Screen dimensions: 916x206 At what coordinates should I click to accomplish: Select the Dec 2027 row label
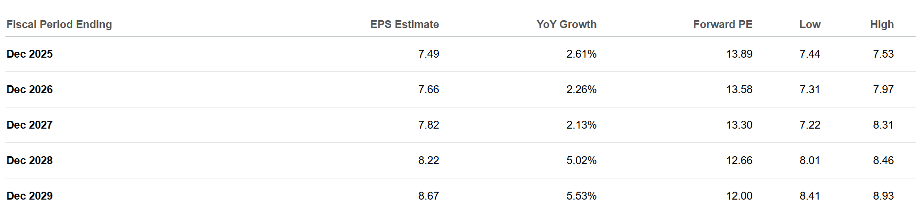click(x=30, y=125)
